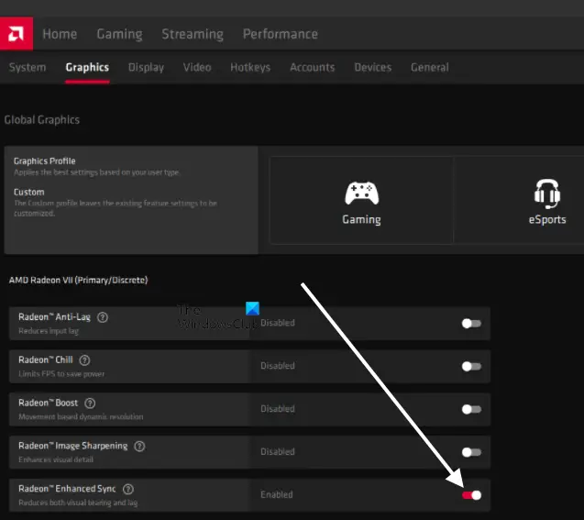Open the Gaming top tab
Viewport: 584px width, 520px height.
tap(119, 34)
